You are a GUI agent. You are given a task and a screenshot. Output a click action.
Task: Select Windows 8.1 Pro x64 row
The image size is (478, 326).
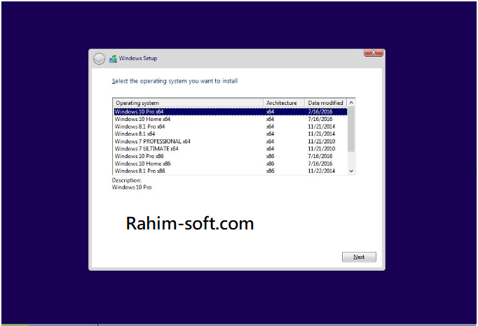(x=230, y=127)
